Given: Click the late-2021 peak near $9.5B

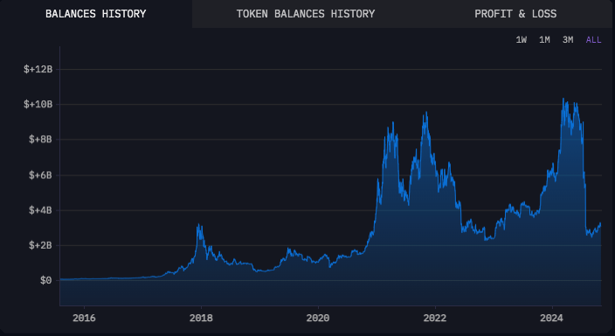Looking at the screenshot, I should [x=426, y=113].
